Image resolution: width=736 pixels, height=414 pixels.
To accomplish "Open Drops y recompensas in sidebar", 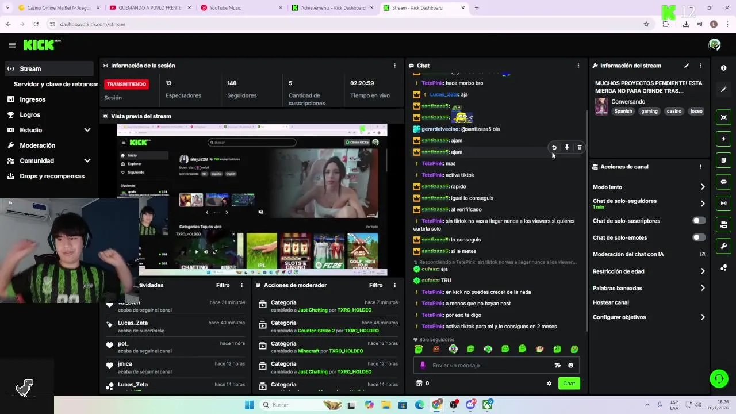I will pos(49,176).
